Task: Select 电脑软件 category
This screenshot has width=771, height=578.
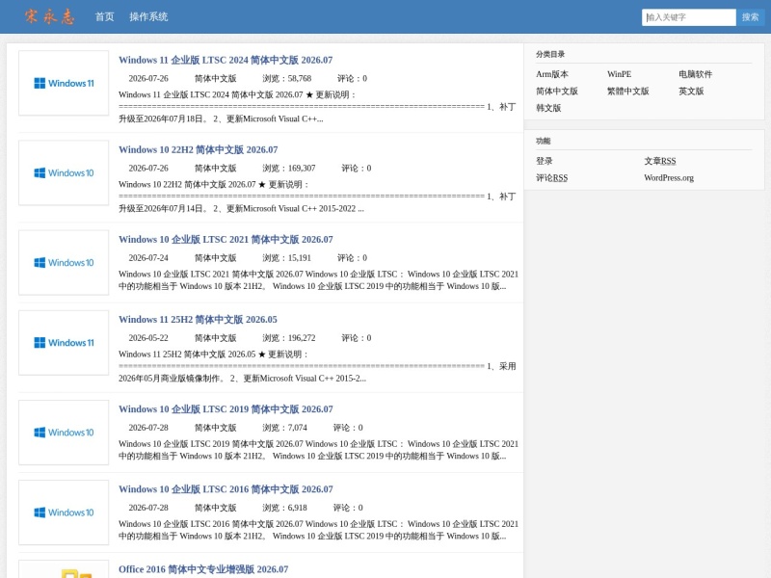Action: 695,74
